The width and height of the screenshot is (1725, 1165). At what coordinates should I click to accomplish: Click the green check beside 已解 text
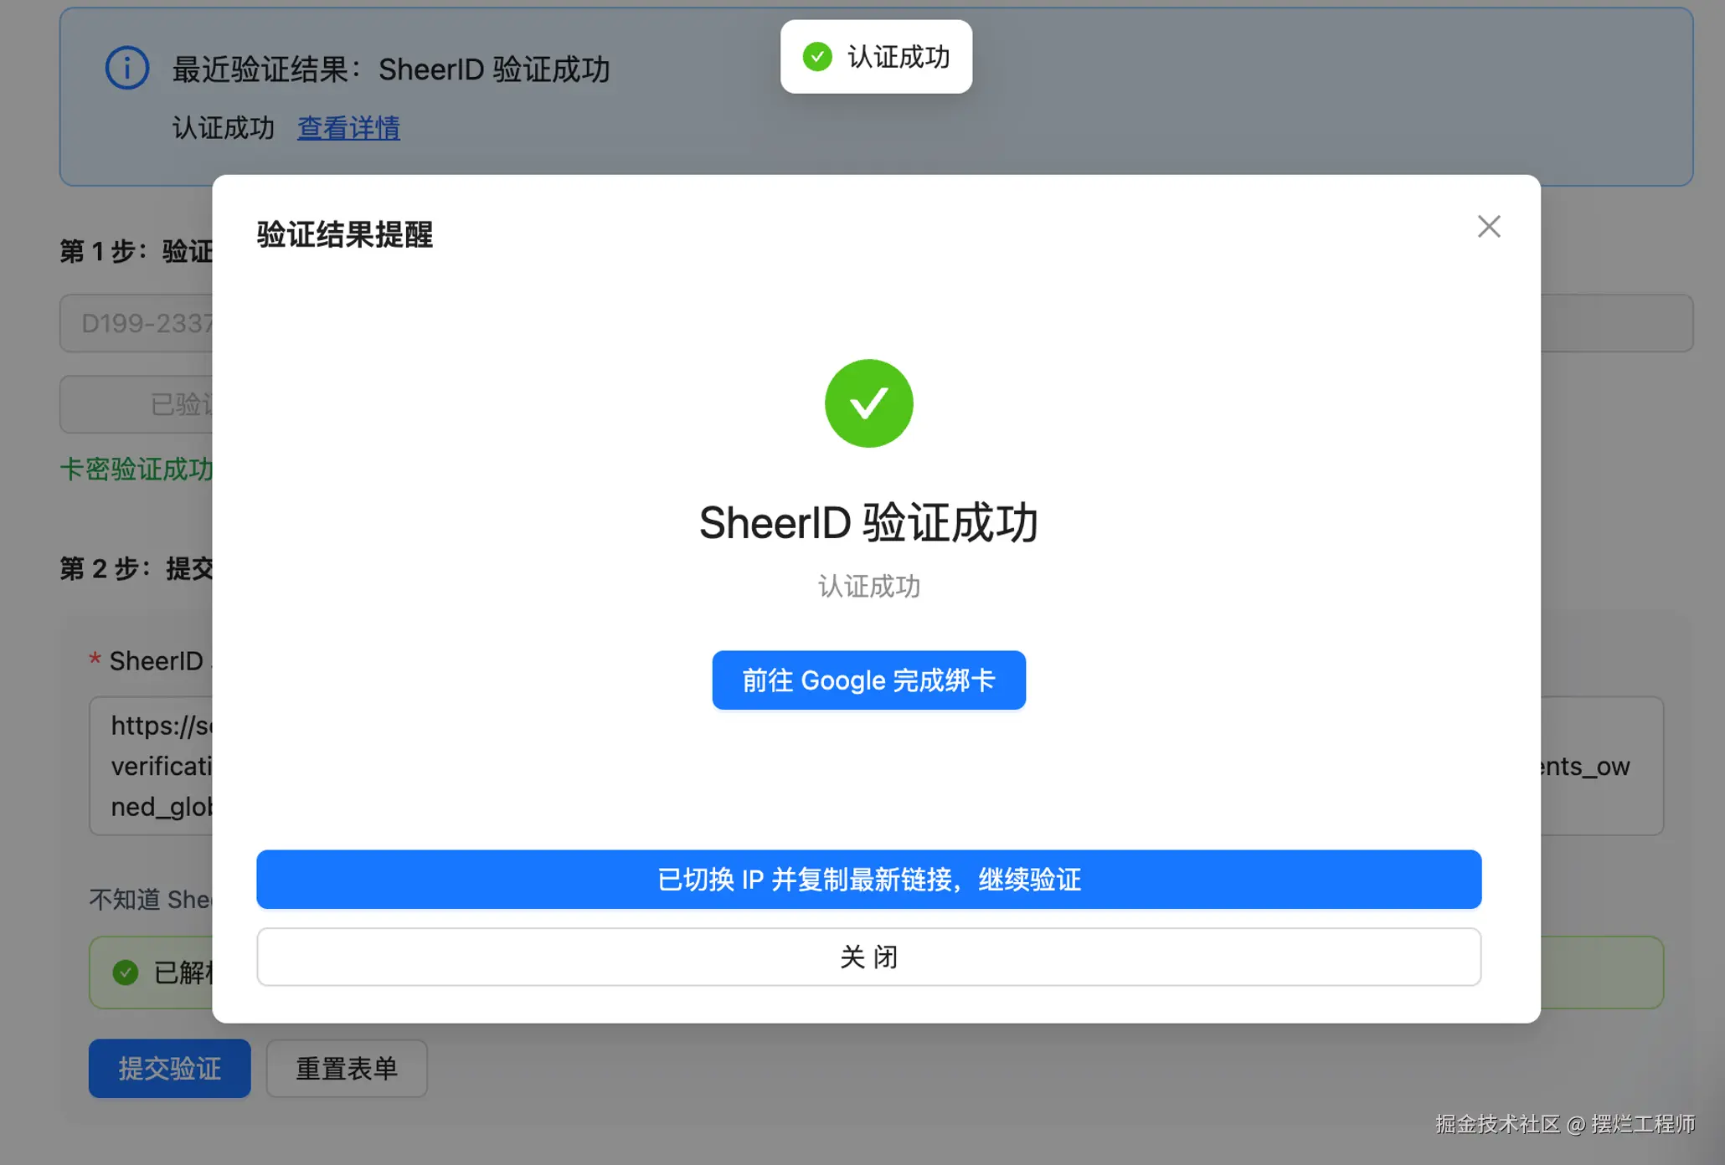click(x=126, y=972)
